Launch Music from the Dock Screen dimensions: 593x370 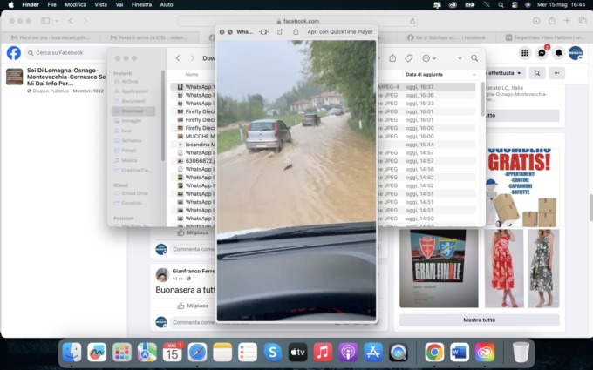click(323, 352)
